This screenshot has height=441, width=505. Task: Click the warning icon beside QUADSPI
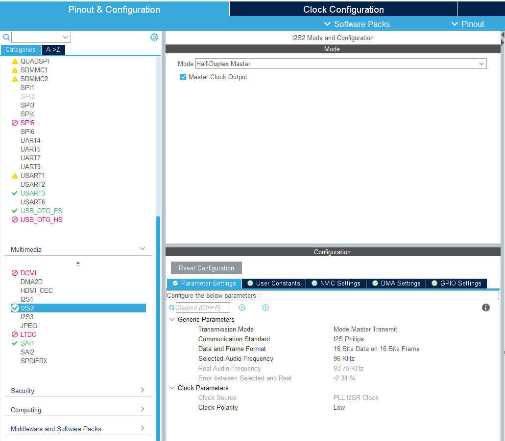[15, 62]
